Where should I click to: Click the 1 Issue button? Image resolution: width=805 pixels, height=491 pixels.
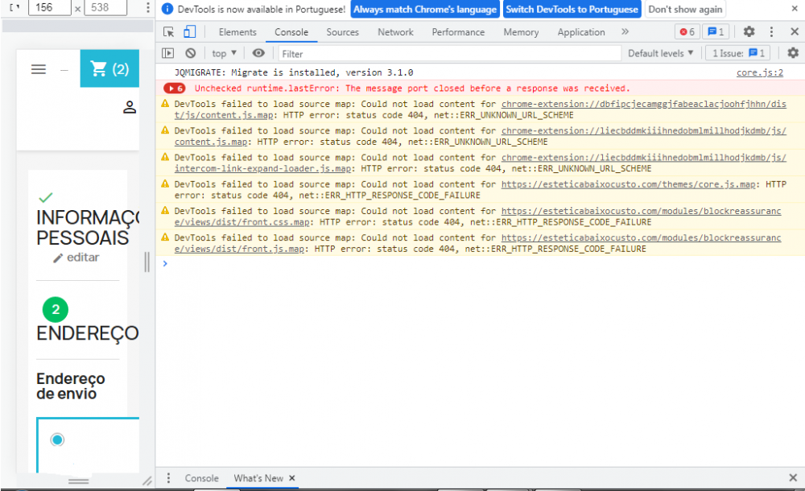click(738, 53)
